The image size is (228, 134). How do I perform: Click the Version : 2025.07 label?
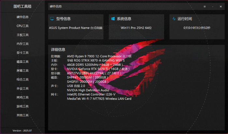(22, 130)
